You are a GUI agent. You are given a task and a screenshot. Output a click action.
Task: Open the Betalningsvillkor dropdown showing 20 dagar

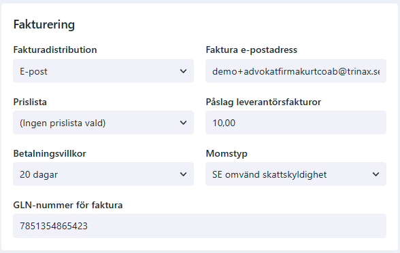(x=103, y=174)
